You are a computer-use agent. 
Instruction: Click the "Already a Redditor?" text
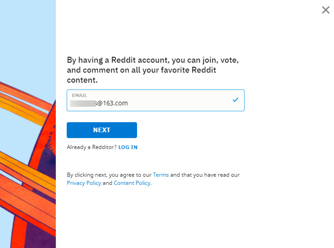coord(92,147)
